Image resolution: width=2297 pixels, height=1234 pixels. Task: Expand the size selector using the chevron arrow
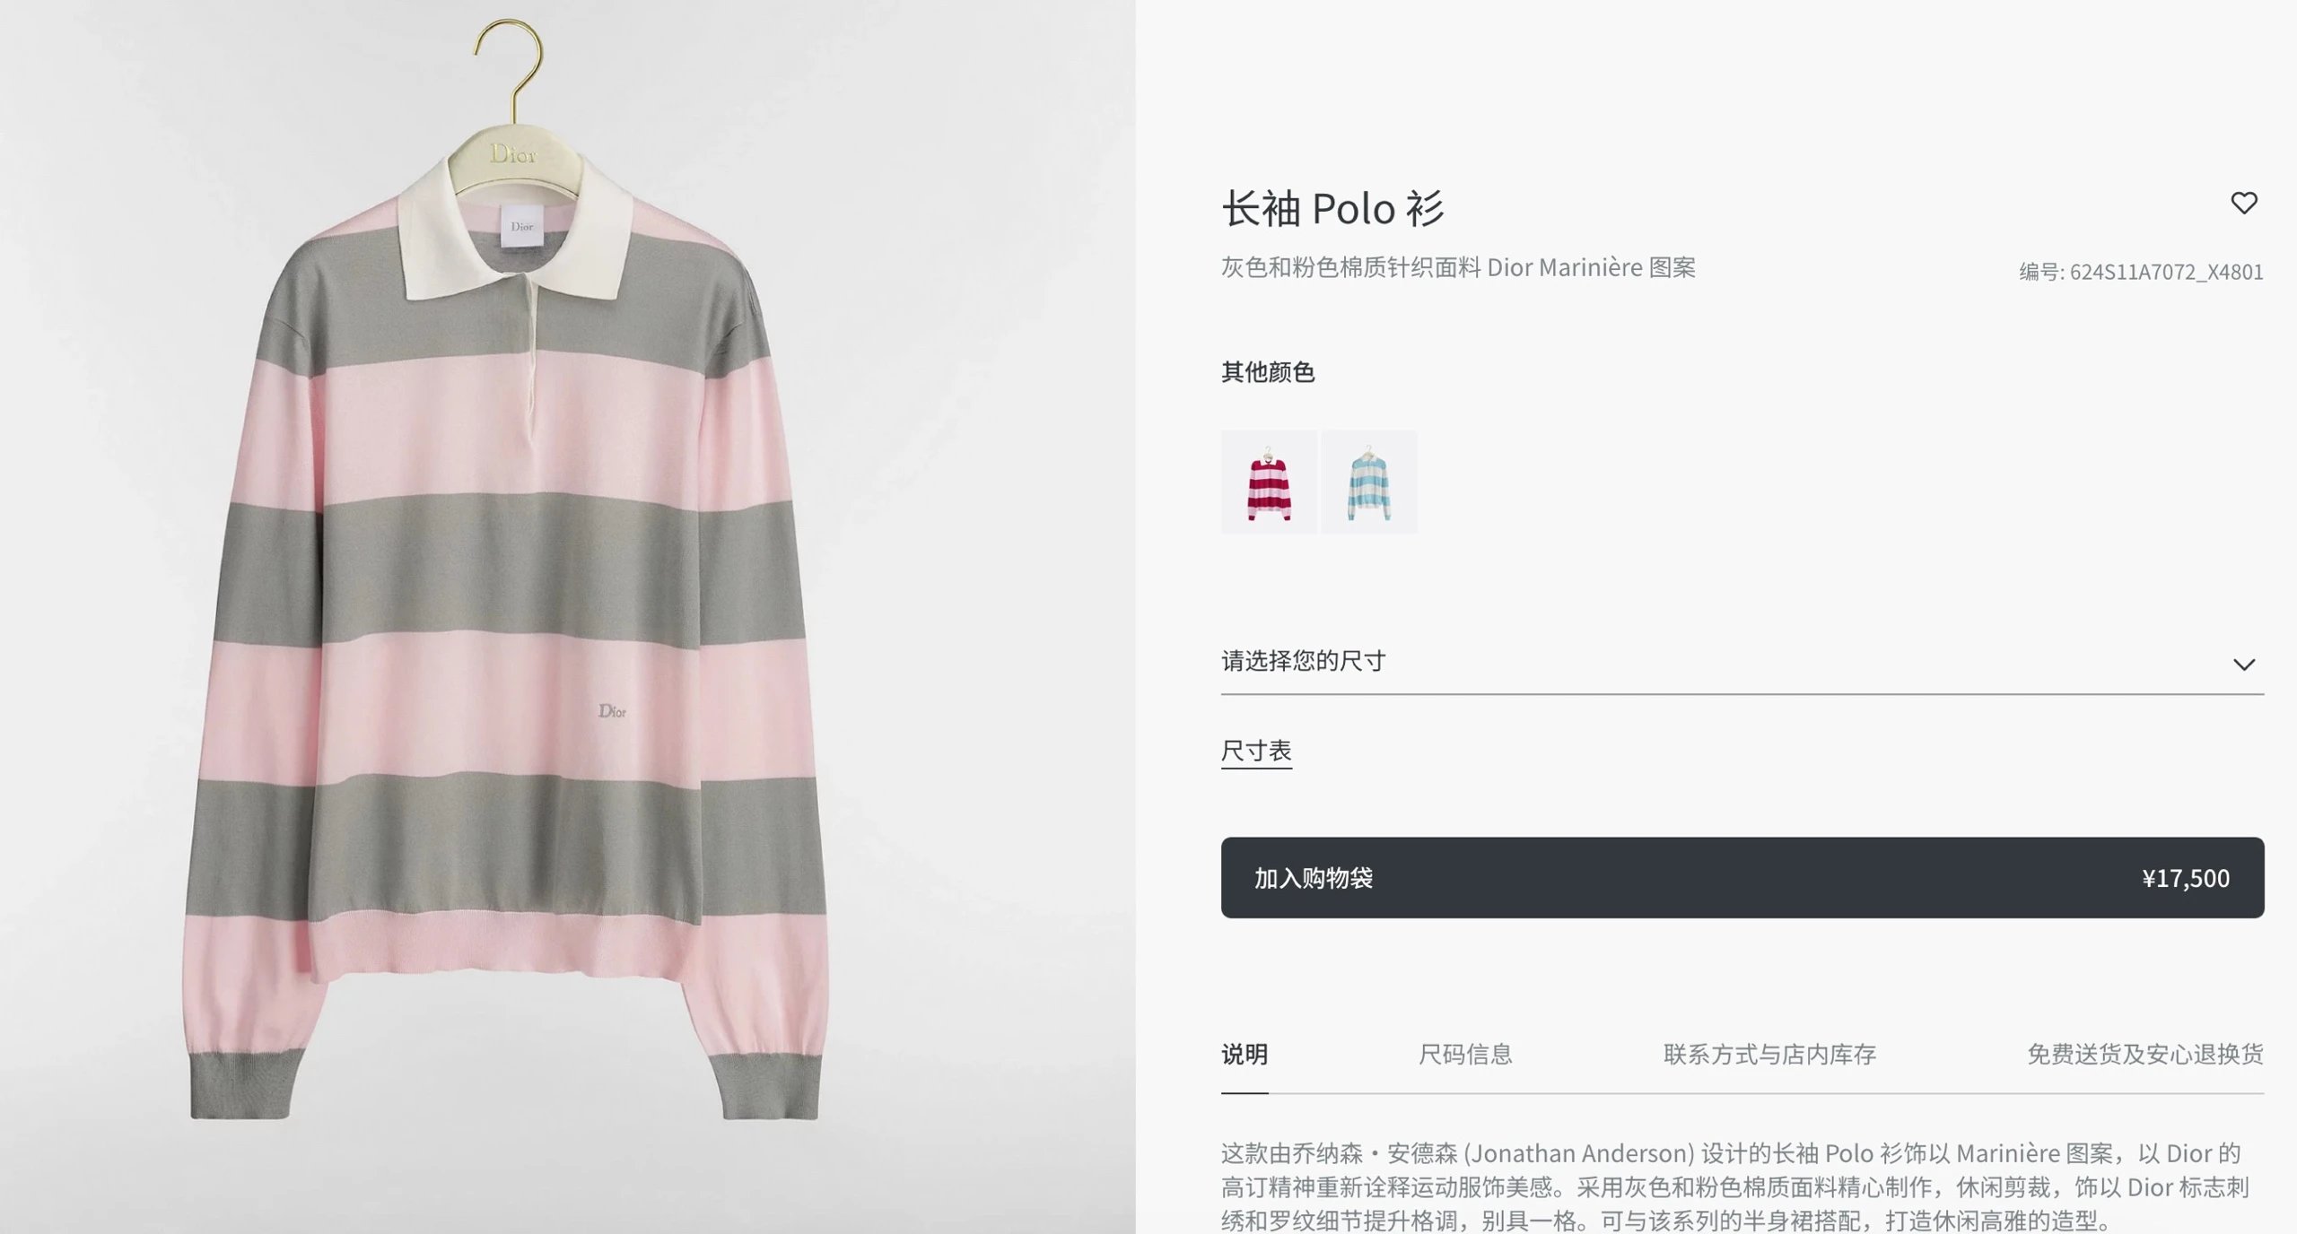[x=2243, y=665]
